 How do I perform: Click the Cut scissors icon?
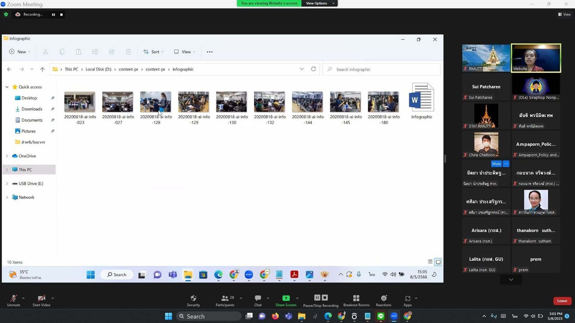click(45, 52)
